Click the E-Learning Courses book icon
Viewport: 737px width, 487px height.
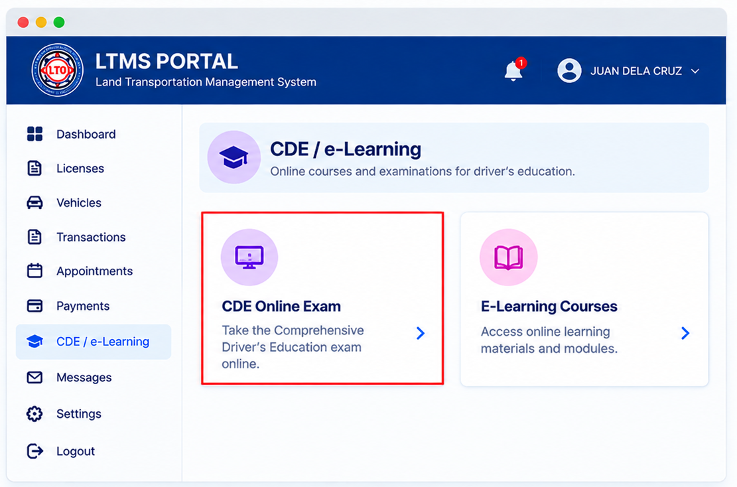508,257
